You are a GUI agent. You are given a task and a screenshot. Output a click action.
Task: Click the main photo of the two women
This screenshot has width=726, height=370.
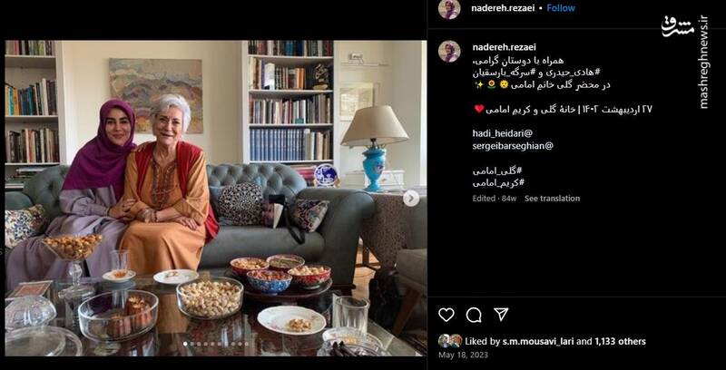(x=216, y=198)
